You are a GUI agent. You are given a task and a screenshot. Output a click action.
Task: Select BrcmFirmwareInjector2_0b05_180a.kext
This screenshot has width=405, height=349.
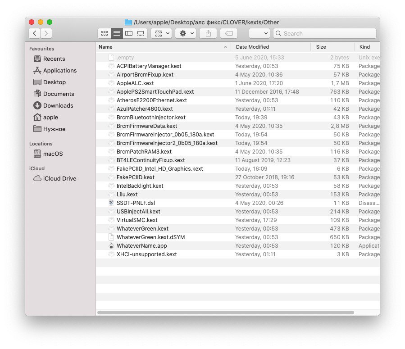[x=237, y=143]
